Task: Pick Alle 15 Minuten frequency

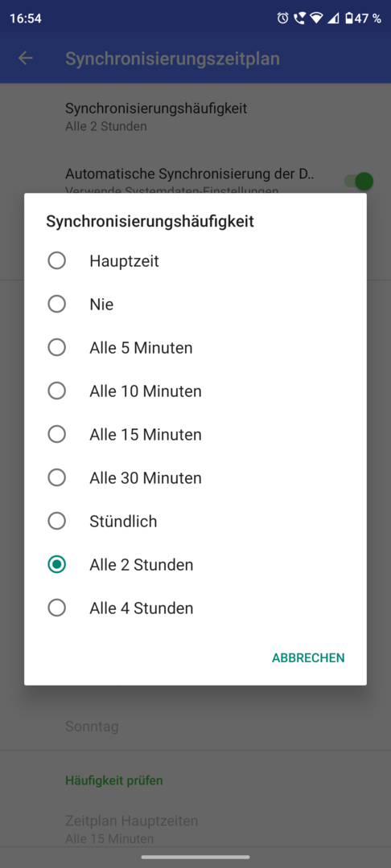Action: coord(195,435)
